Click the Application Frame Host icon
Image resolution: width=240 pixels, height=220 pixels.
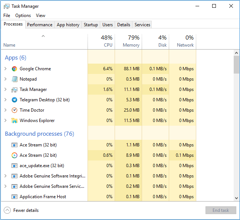point(14,197)
